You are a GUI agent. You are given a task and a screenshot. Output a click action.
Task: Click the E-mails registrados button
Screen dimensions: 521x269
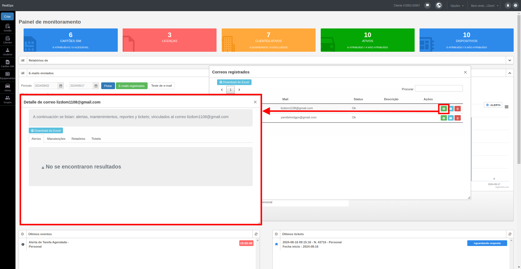(x=132, y=86)
